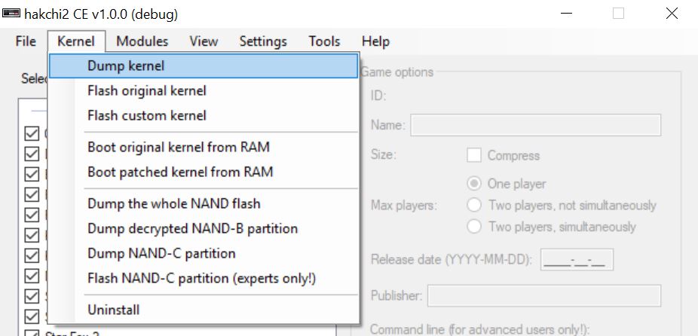
Task: Choose Flash custom kernel
Action: pyautogui.click(x=203, y=116)
